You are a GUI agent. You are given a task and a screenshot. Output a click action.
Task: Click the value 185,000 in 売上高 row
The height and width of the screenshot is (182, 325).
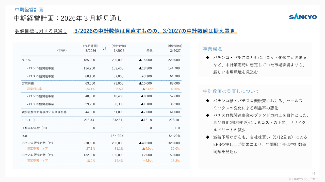[x=89, y=60]
